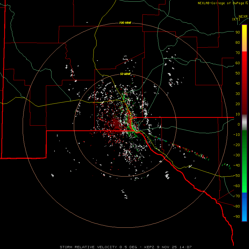
Task: Click the -80 value on velocity scale
Action: tap(237, 206)
